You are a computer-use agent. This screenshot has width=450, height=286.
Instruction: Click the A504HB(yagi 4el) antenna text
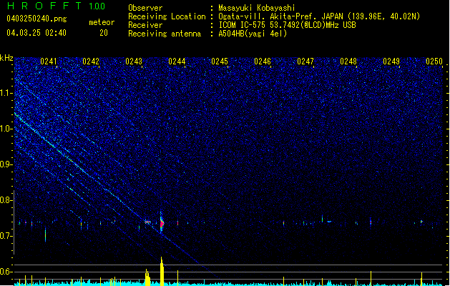point(253,34)
